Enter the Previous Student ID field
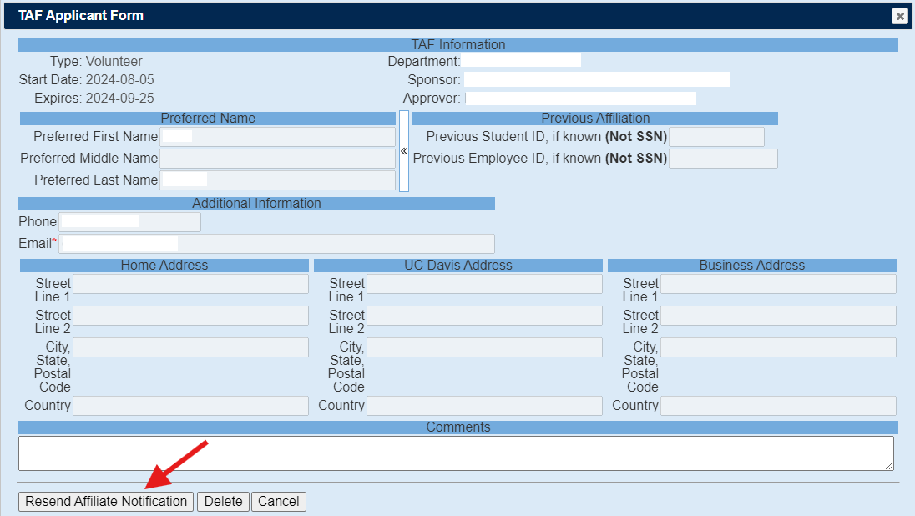Image resolution: width=915 pixels, height=516 pixels. (716, 137)
